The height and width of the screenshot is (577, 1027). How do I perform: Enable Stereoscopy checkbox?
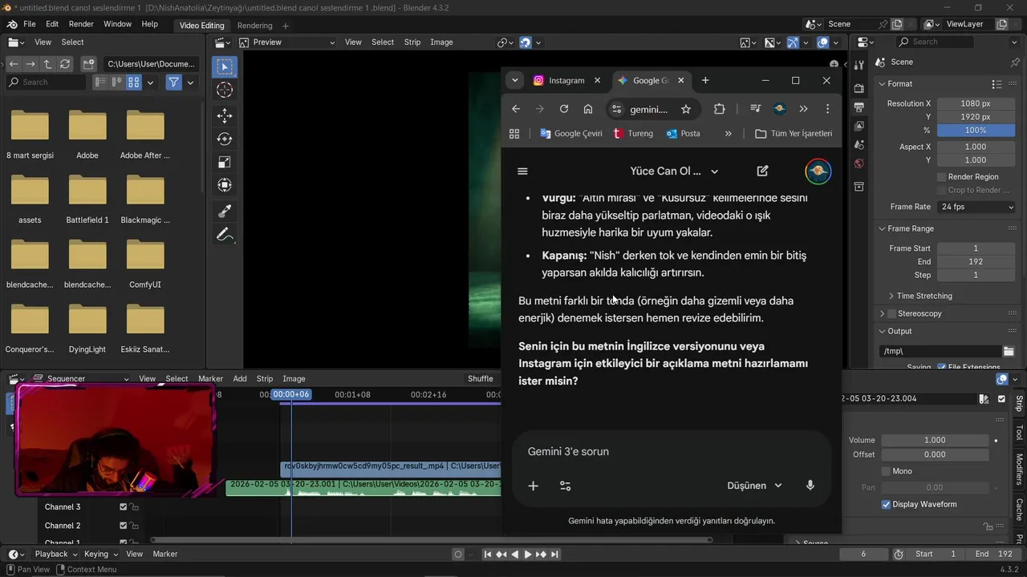pyautogui.click(x=891, y=313)
